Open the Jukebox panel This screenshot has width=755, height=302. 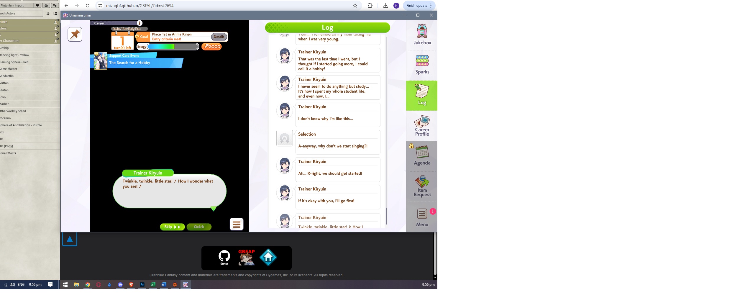(x=422, y=35)
